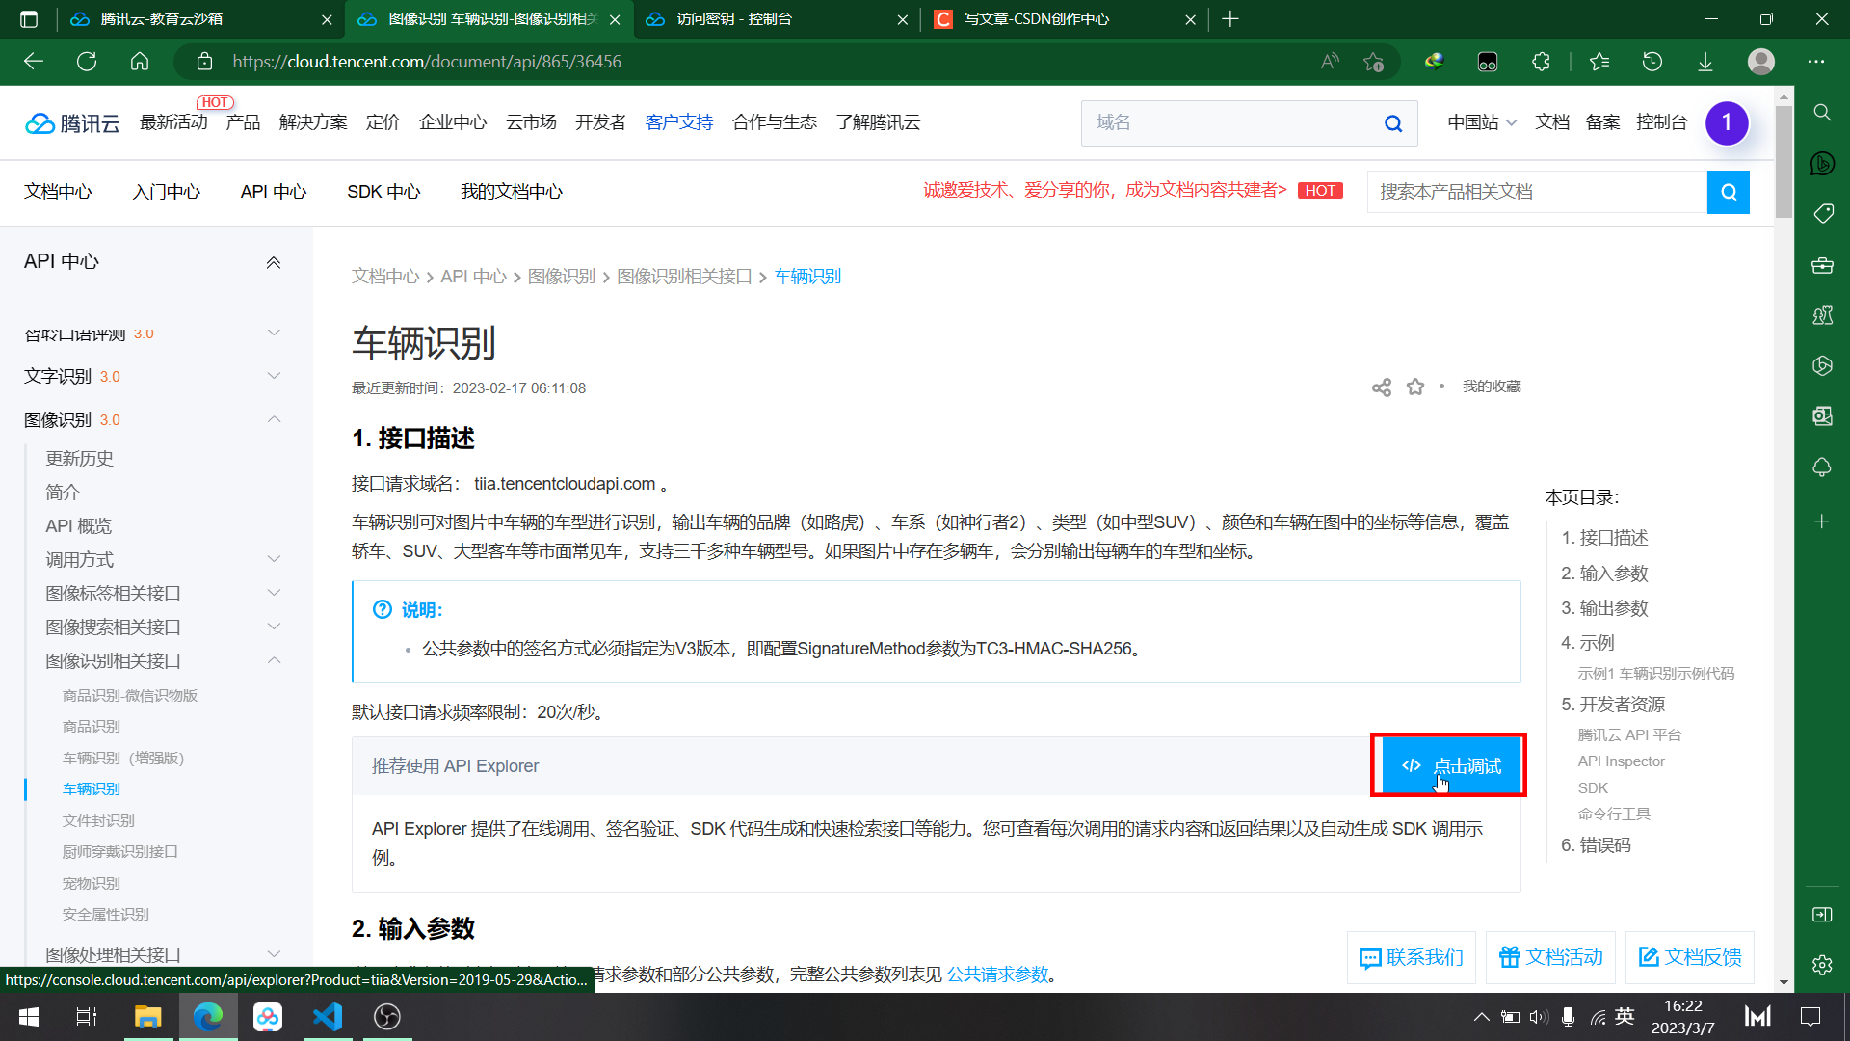Open shopping tag icon in Edge sidebar

pyautogui.click(x=1822, y=213)
